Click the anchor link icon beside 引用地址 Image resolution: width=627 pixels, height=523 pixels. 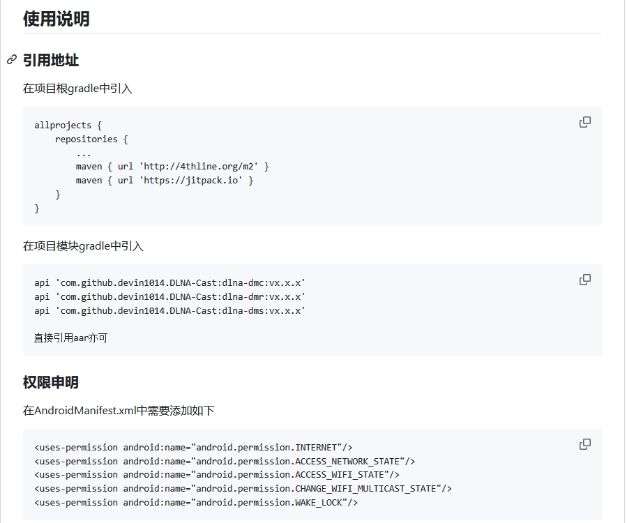12,60
